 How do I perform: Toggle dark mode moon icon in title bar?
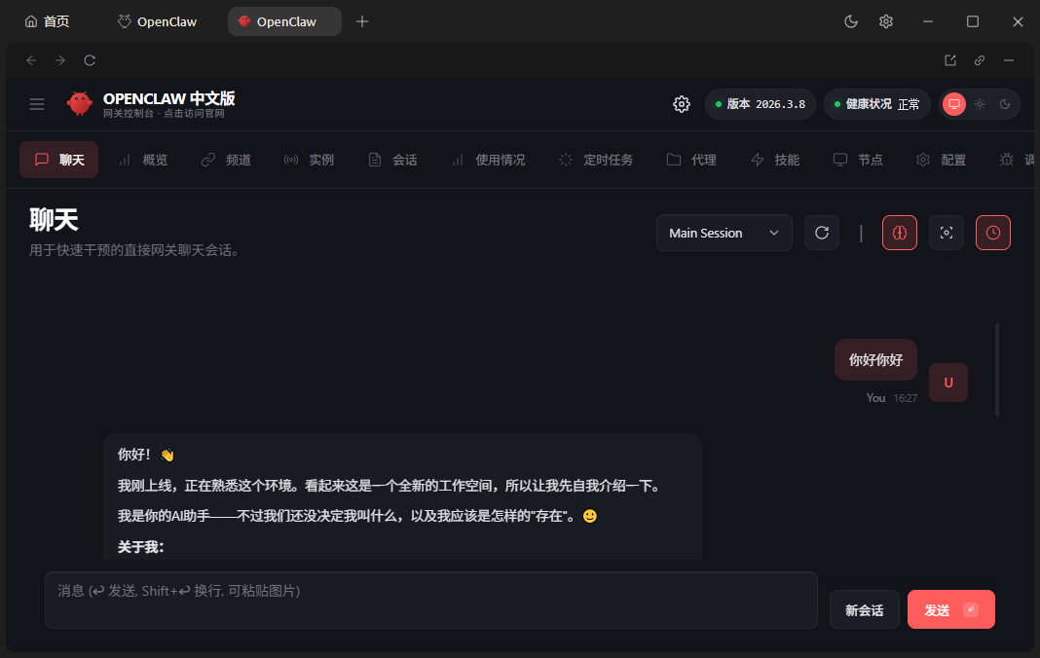coord(851,21)
